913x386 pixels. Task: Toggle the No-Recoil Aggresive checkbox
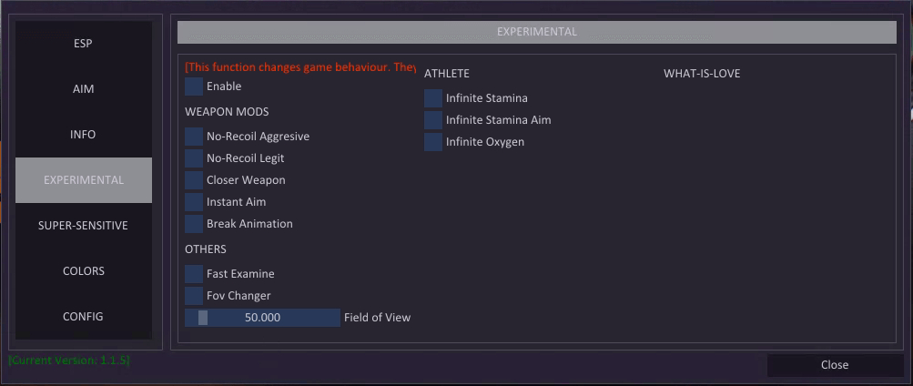coord(194,137)
